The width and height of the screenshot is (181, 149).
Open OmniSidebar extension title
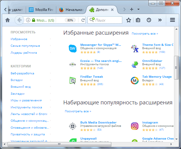coord(152,61)
